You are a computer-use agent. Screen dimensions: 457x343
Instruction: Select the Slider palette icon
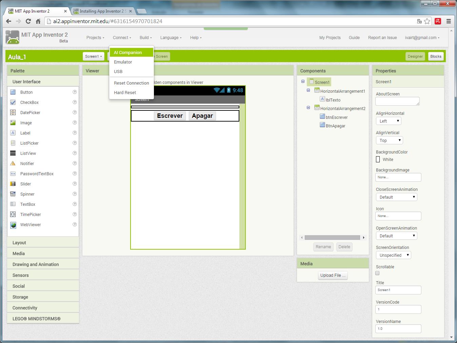coord(13,184)
